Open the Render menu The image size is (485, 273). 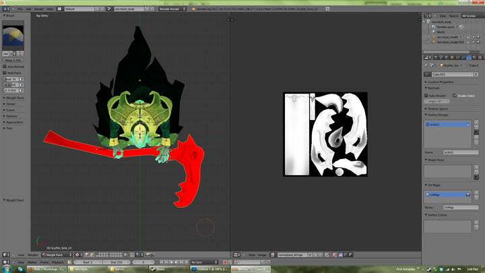(x=39, y=9)
